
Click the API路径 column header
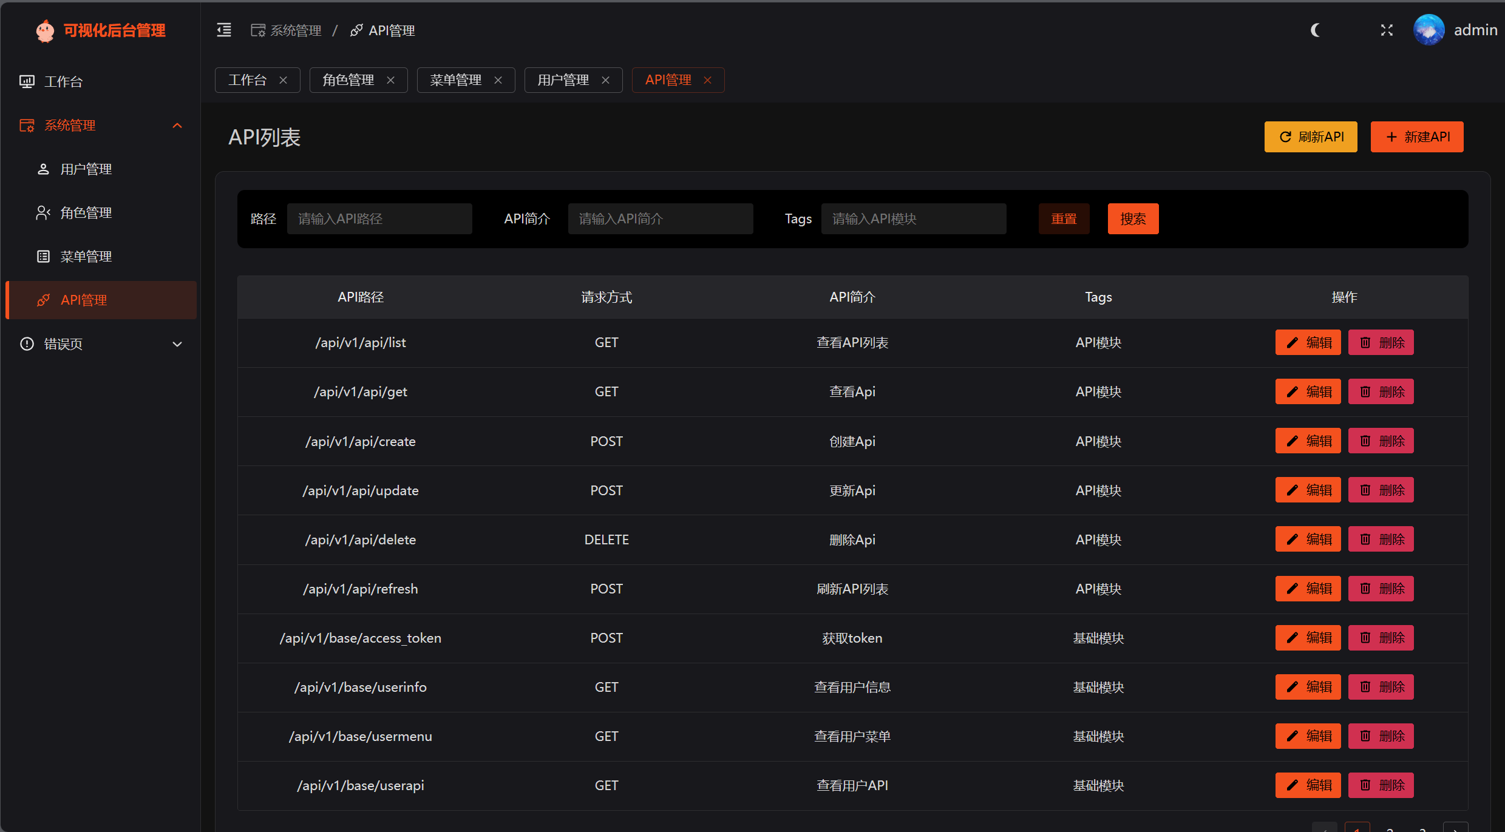361,297
